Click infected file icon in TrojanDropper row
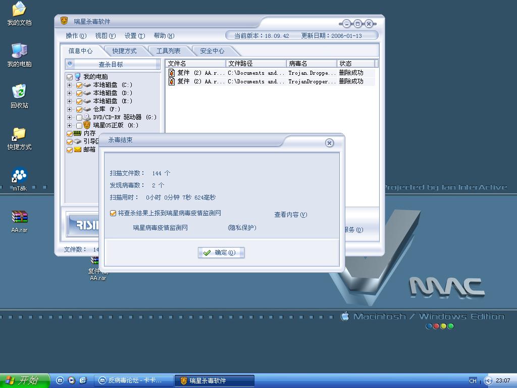517x388 pixels. point(172,81)
